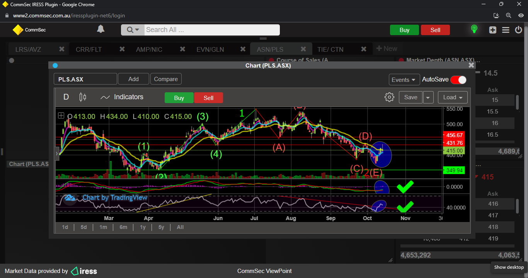This screenshot has height=278, width=528.
Task: Switch to the CRR/FLT tab
Action: pyautogui.click(x=89, y=49)
